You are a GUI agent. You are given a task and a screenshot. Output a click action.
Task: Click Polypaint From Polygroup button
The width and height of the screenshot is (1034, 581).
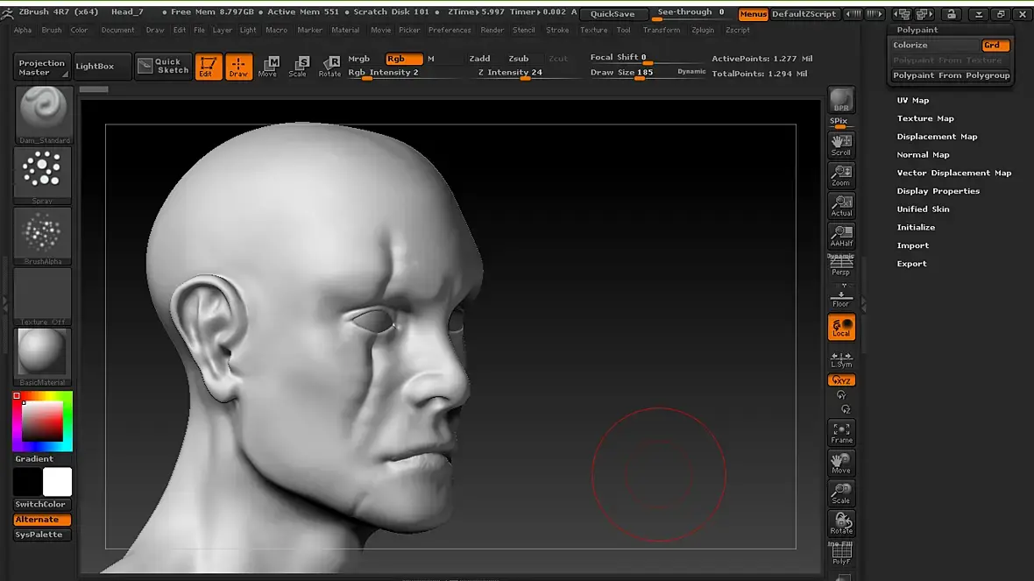pyautogui.click(x=951, y=75)
